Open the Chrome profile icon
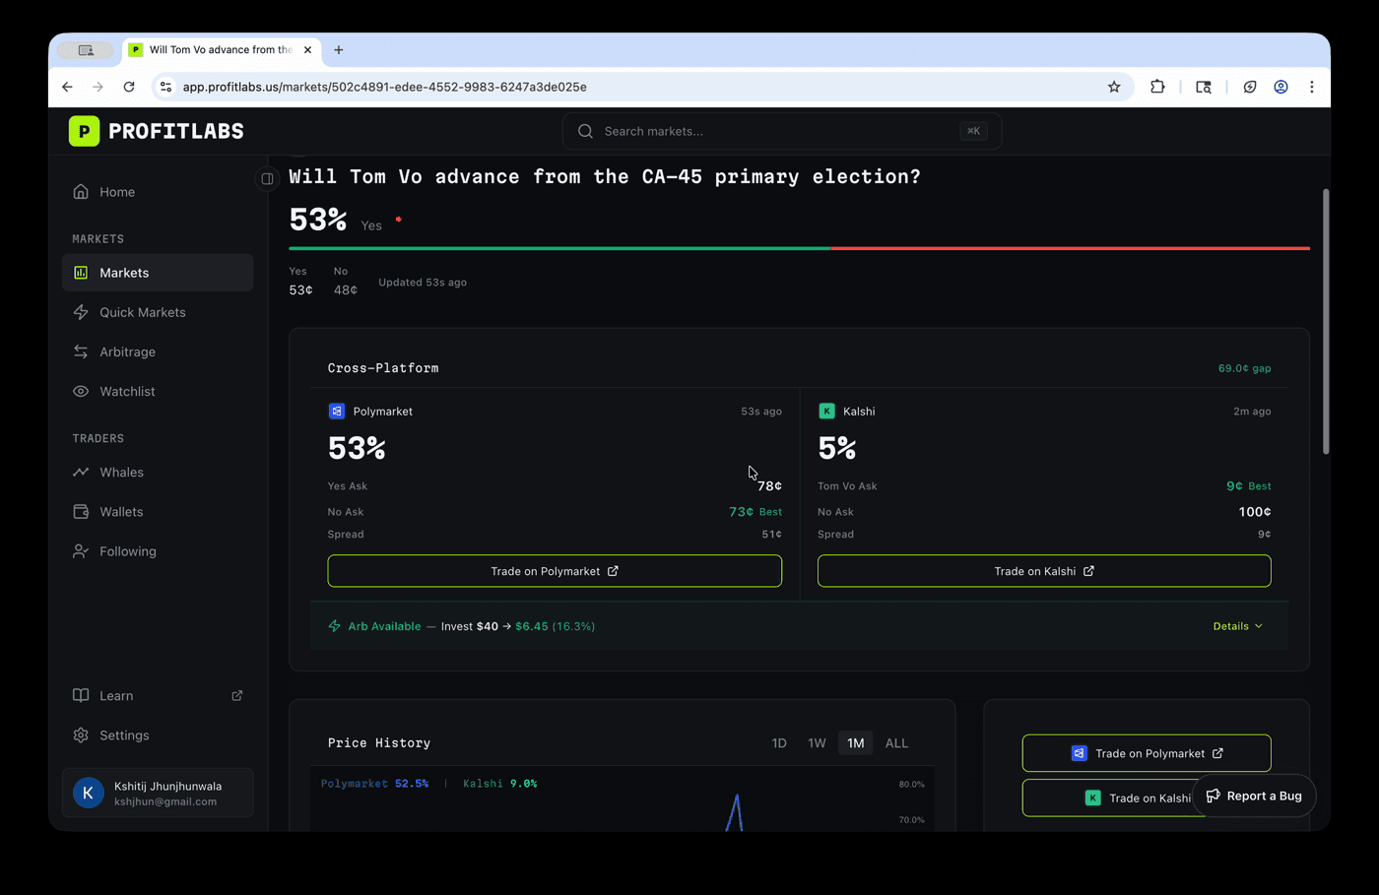Image resolution: width=1379 pixels, height=895 pixels. pyautogui.click(x=1280, y=87)
